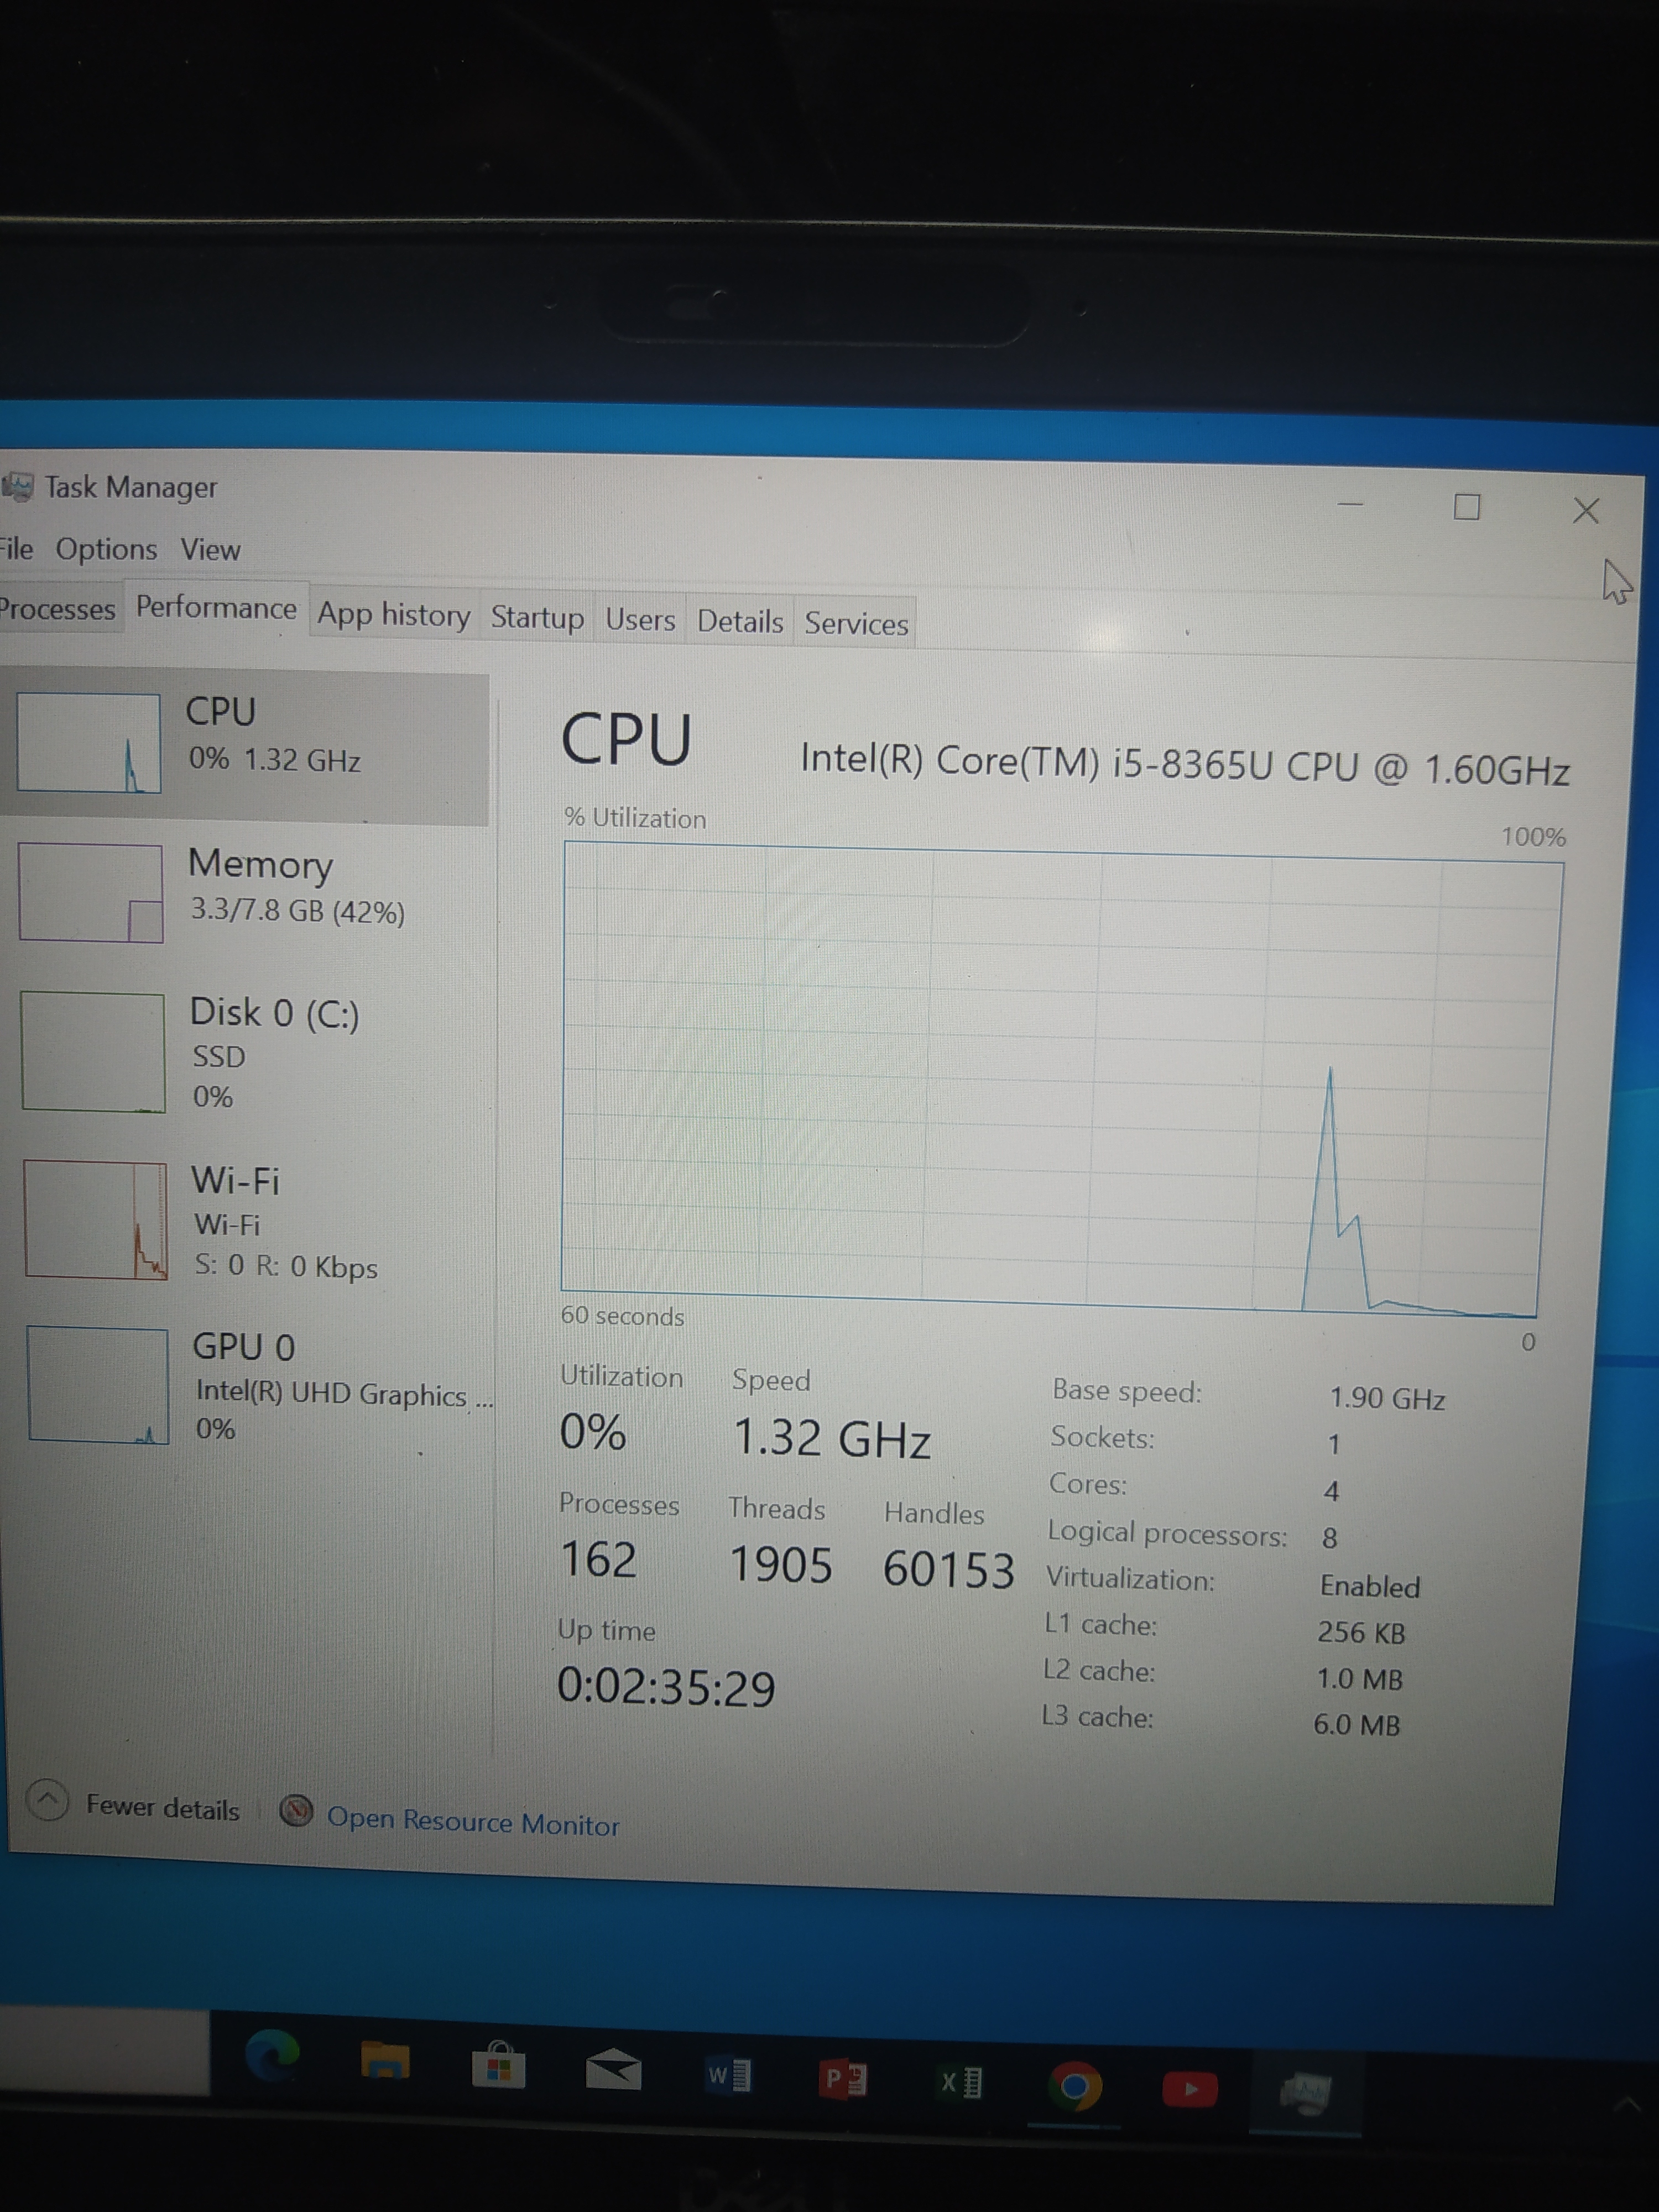Switch to the Details tab

click(739, 621)
